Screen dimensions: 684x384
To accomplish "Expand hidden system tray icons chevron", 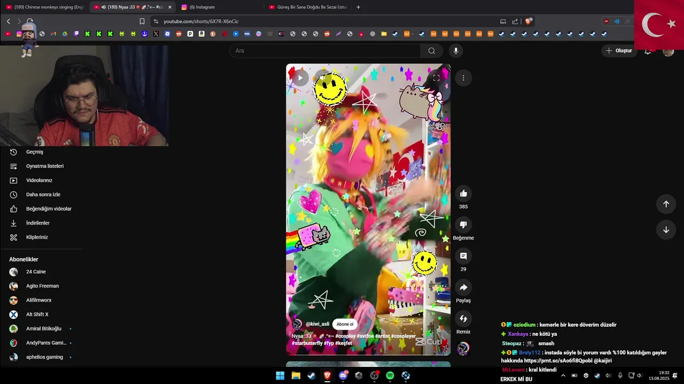I will tap(563, 375).
